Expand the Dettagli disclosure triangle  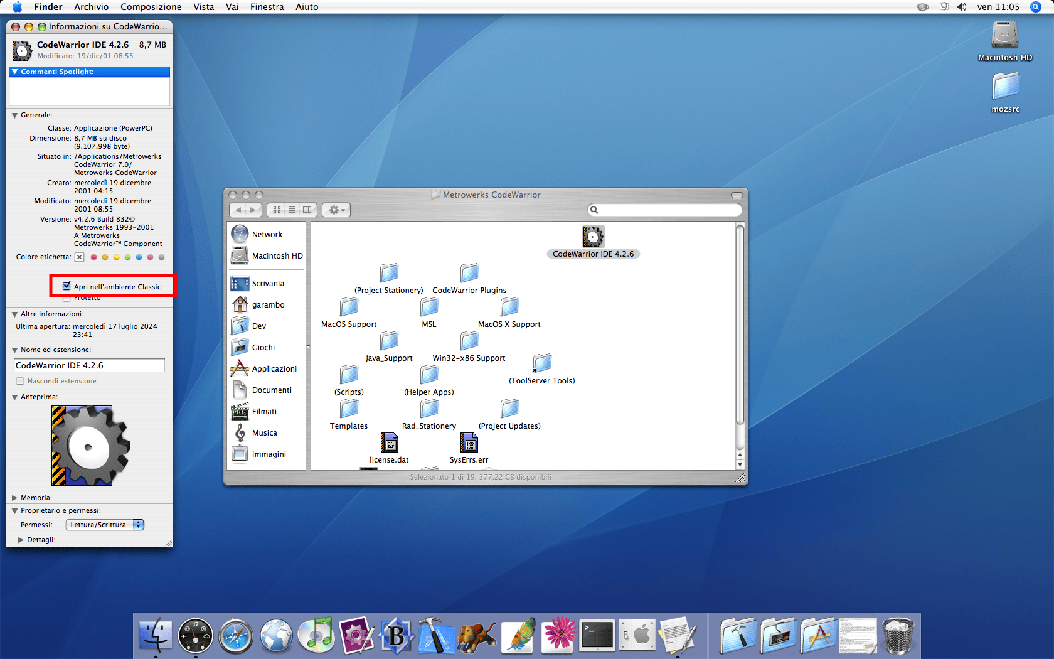[x=21, y=540]
